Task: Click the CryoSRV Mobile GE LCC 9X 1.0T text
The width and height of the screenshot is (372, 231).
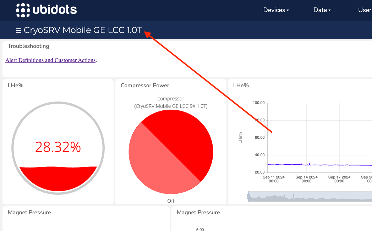Action: pyautogui.click(x=171, y=106)
